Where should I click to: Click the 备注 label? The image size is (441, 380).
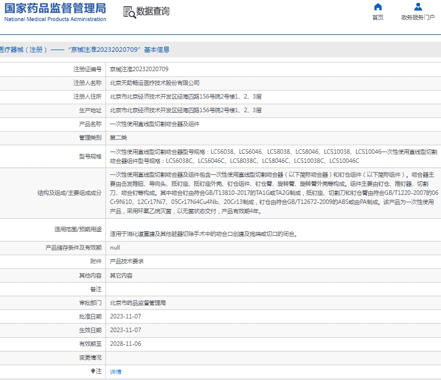click(x=96, y=289)
